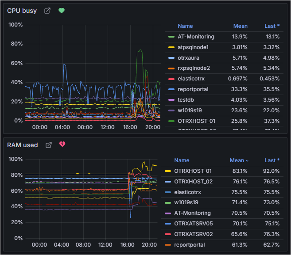The image size is (291, 255).
Task: Toggle OTRXATSRV05 series in RAM legend
Action: [x=194, y=224]
